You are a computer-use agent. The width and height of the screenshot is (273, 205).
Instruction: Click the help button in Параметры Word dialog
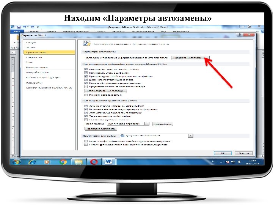click(x=240, y=35)
